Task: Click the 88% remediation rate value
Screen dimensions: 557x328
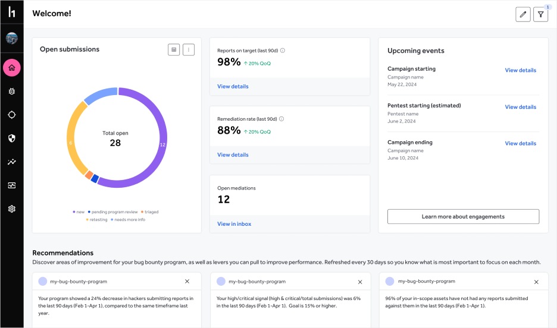Action: 229,131
